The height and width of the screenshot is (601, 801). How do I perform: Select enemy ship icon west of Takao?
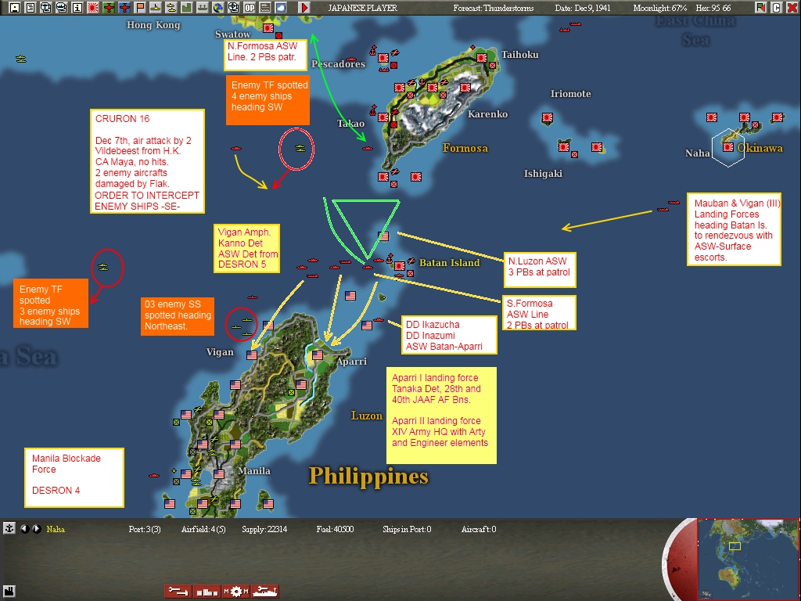click(x=300, y=148)
